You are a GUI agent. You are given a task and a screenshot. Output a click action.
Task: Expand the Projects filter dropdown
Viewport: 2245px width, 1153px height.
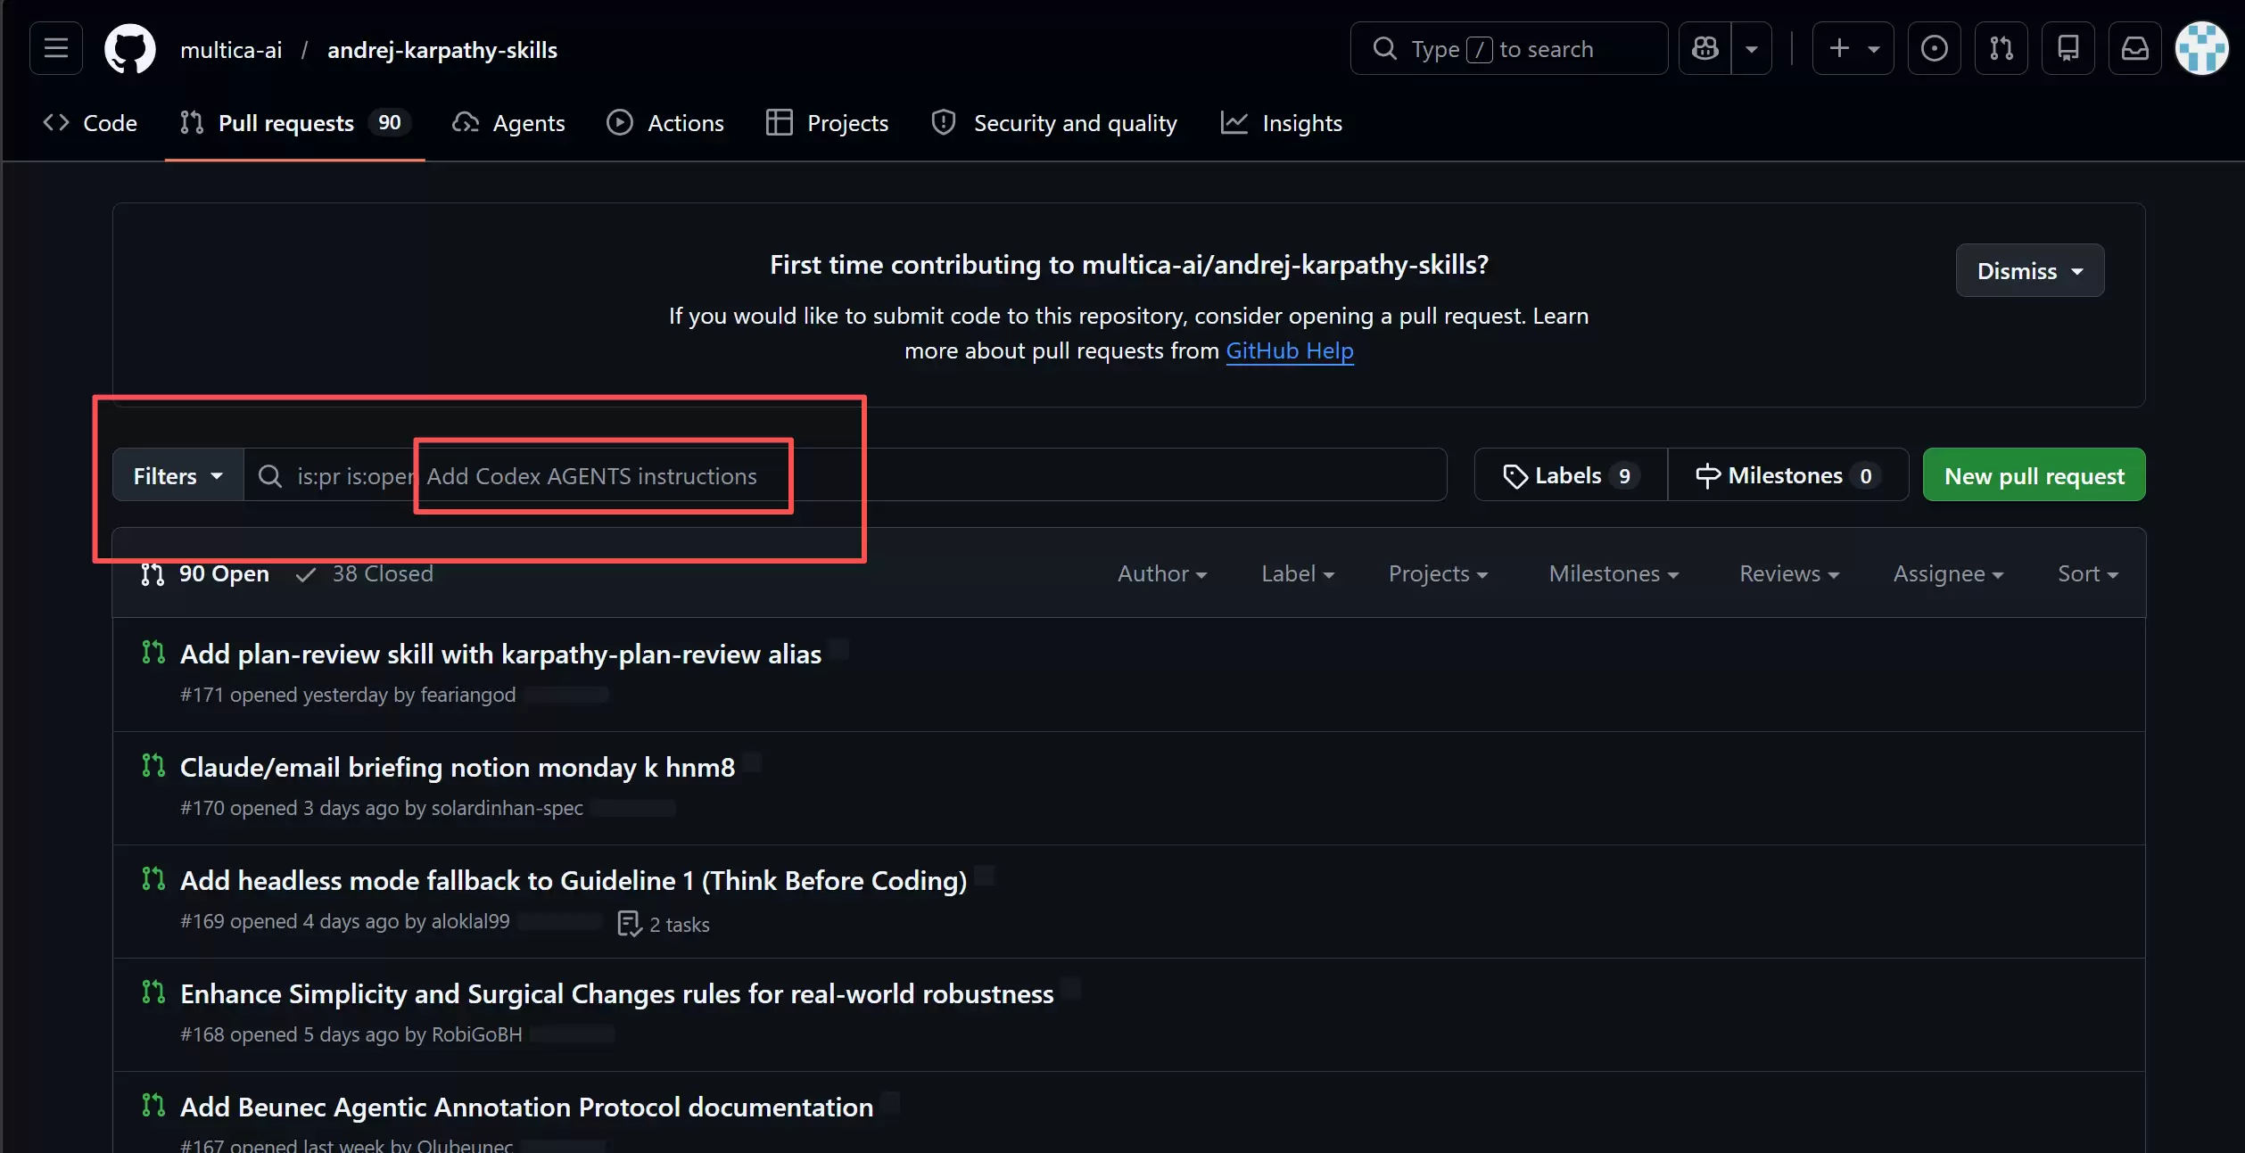click(1438, 573)
